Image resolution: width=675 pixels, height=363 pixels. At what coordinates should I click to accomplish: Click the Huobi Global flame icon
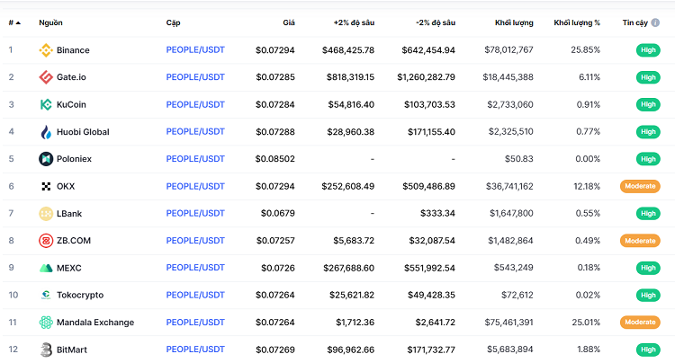(46, 132)
